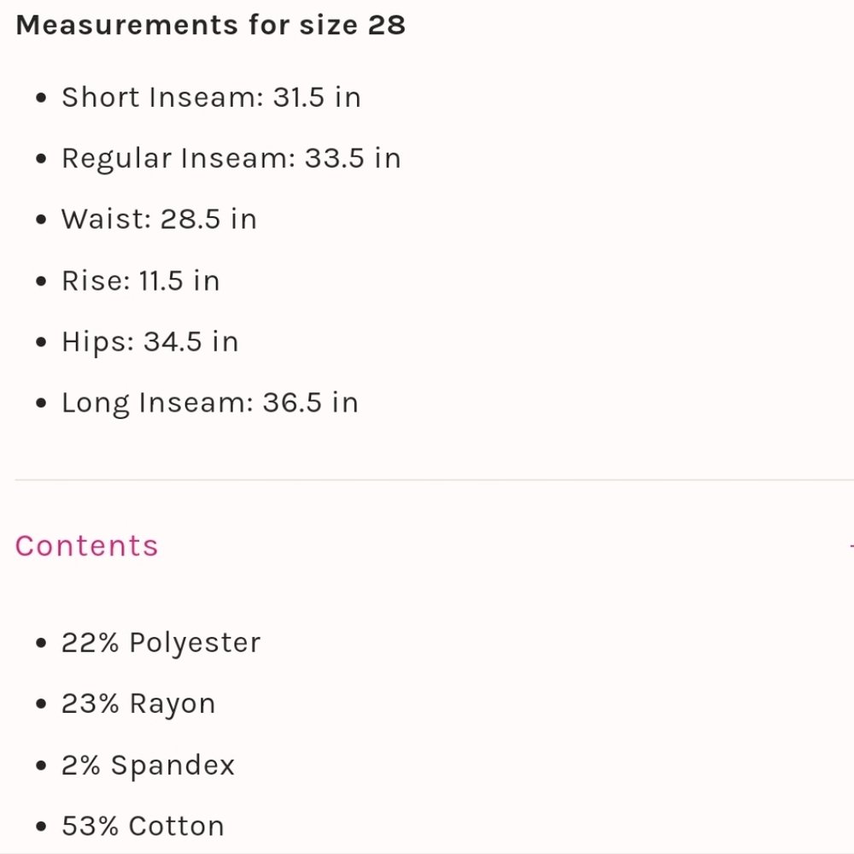The image size is (854, 854).
Task: Click the '23% Rayon' content entry
Action: click(138, 704)
